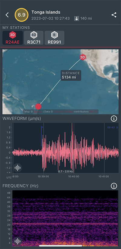This screenshot has width=121, height=249.
Task: Open the frequency info icon
Action: (x=114, y=186)
